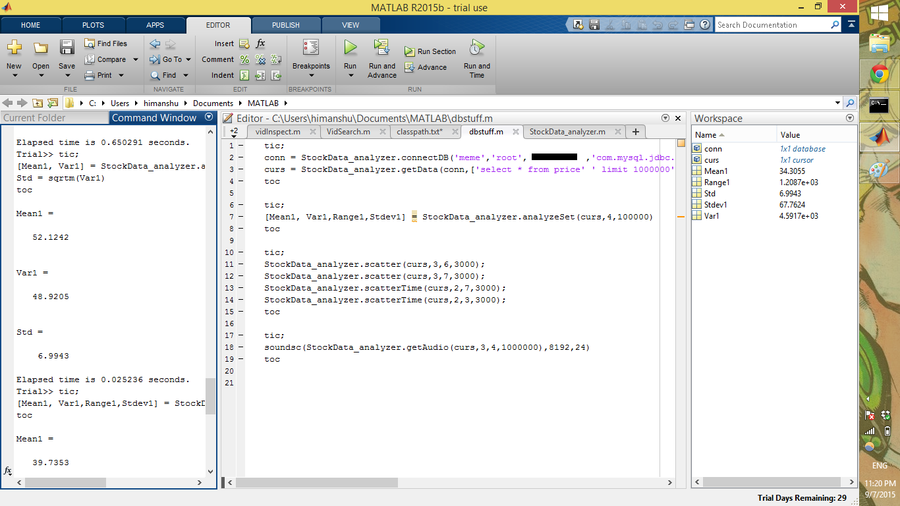This screenshot has height=506, width=900.
Task: Click the Run and Time icon
Action: [x=476, y=48]
